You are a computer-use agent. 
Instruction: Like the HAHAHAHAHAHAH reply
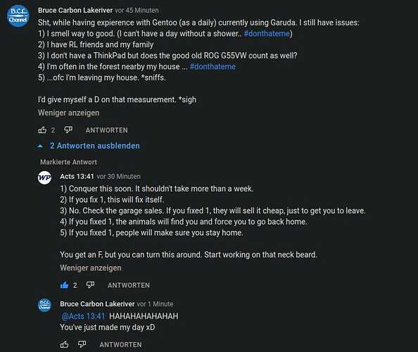pyautogui.click(x=64, y=344)
